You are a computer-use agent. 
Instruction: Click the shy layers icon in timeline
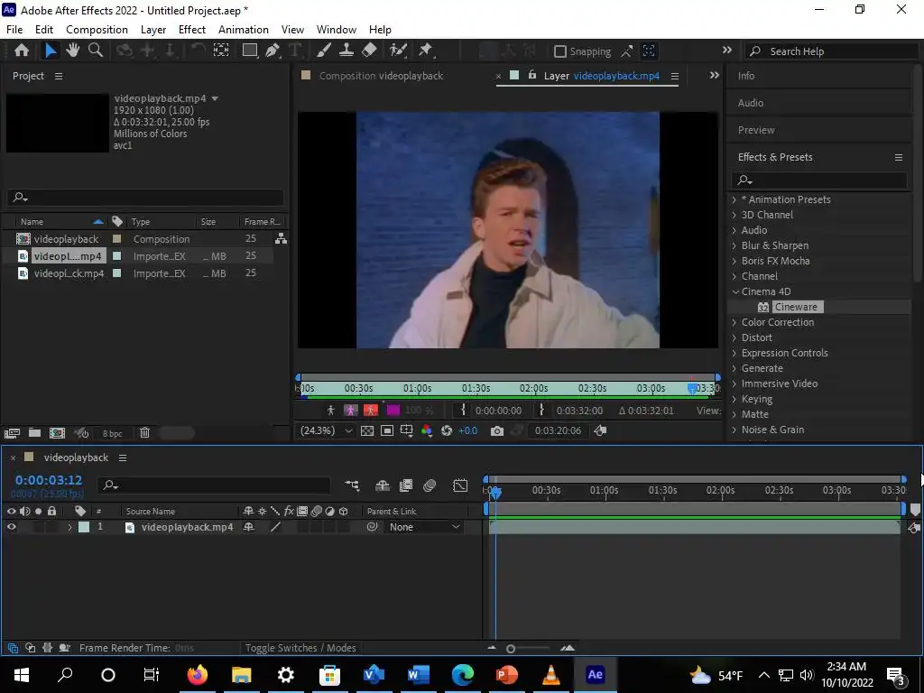[x=383, y=485]
